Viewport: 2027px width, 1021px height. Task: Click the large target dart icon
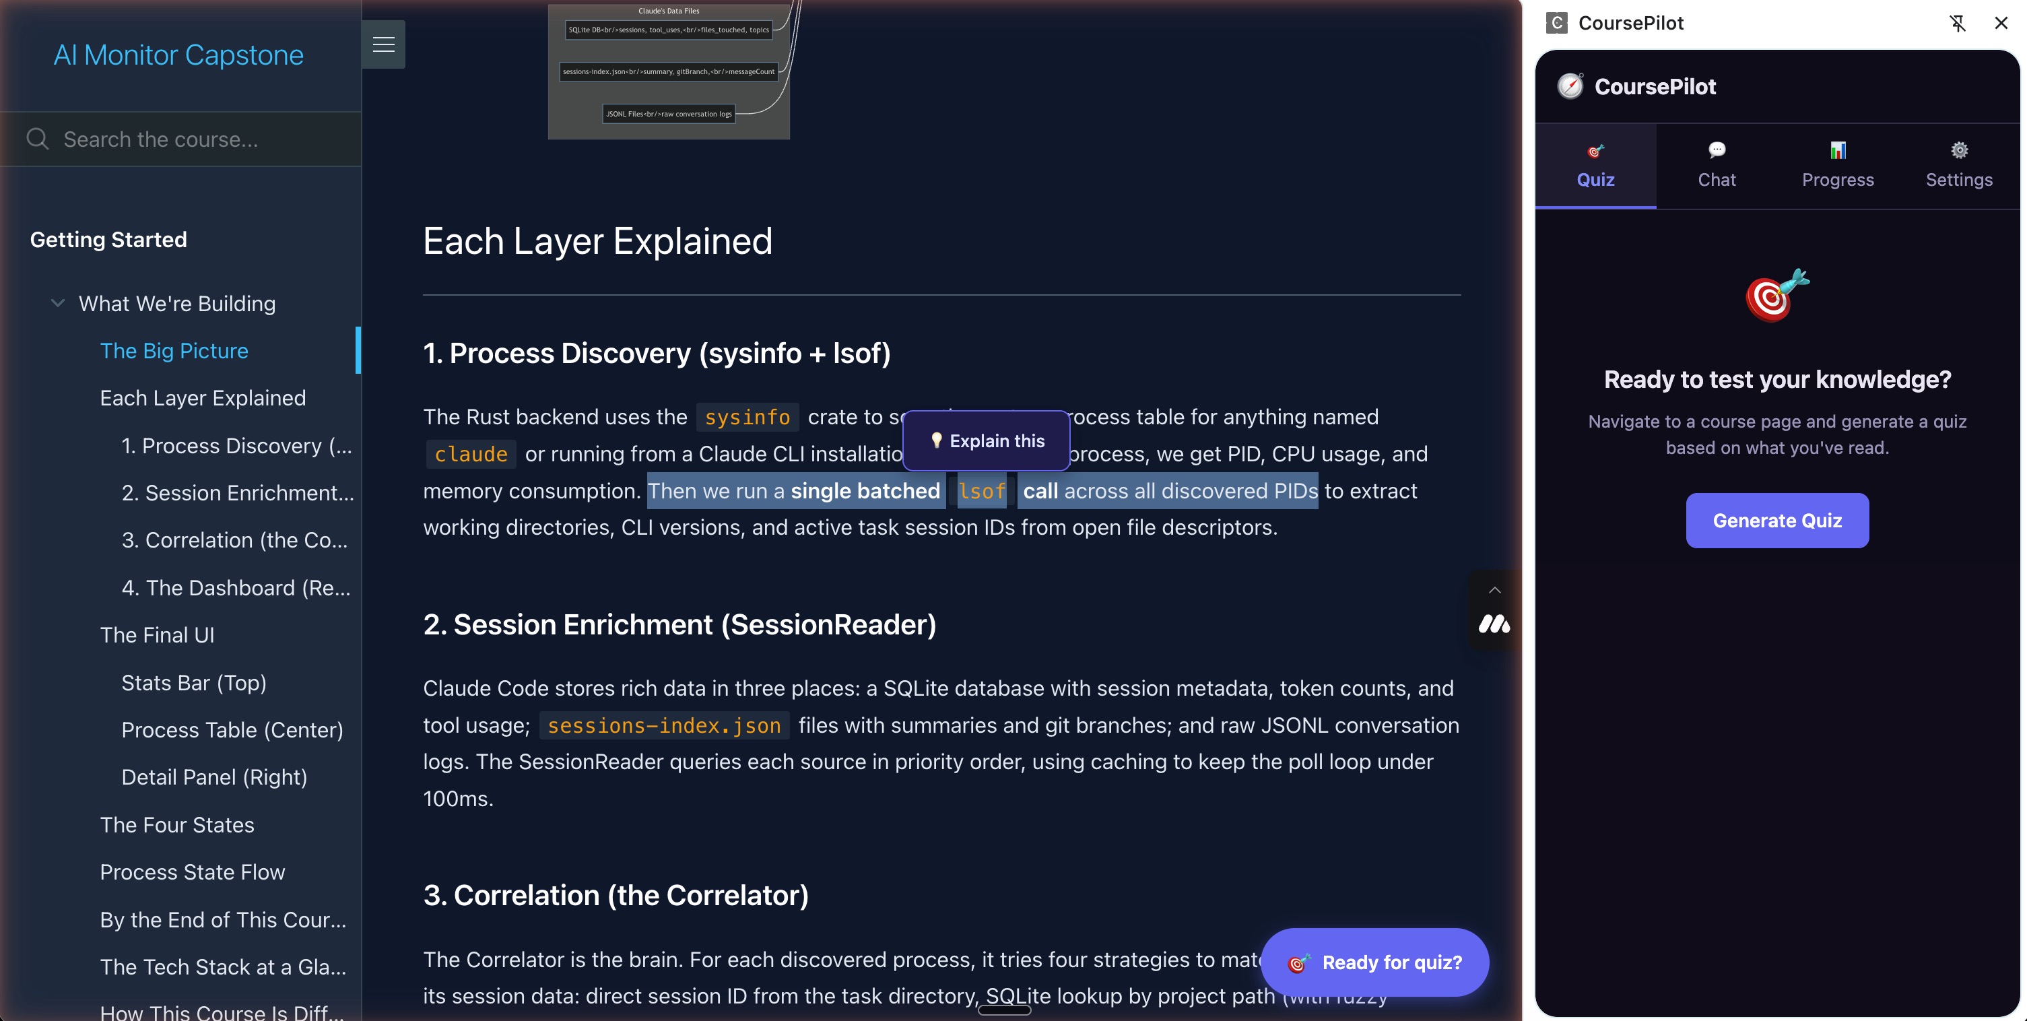click(1776, 296)
